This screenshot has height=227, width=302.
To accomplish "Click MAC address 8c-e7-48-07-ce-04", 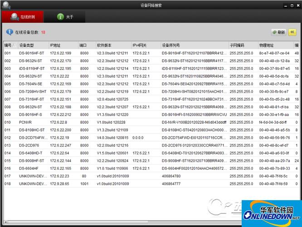I will (x=274, y=53).
